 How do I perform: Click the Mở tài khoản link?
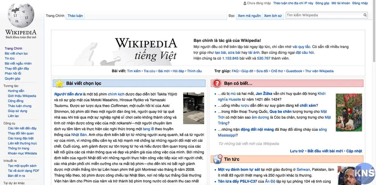(x=341, y=3)
